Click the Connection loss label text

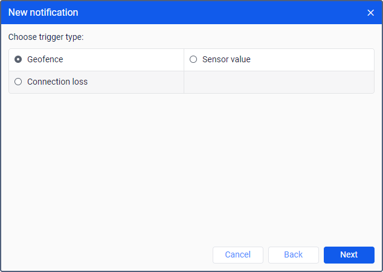(57, 82)
